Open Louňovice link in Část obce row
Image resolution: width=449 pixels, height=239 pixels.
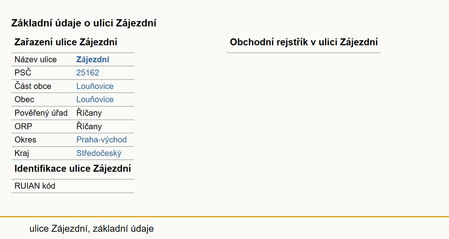95,86
